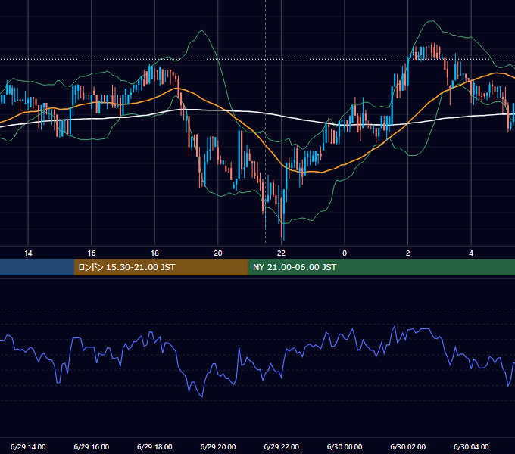Click the '20' hour label on price chart axis
Viewport: 515px width, 454px height.
point(218,253)
